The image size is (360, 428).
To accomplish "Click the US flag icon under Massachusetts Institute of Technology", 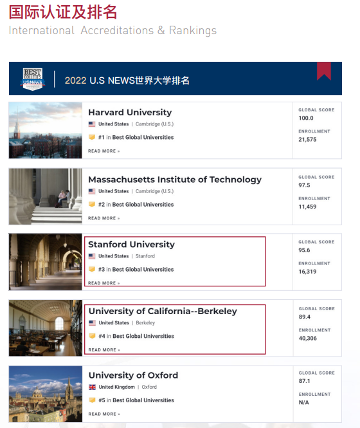I will [92, 191].
